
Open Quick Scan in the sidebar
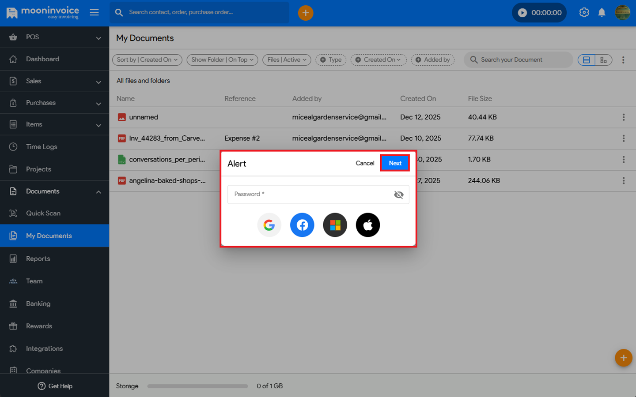[43, 213]
